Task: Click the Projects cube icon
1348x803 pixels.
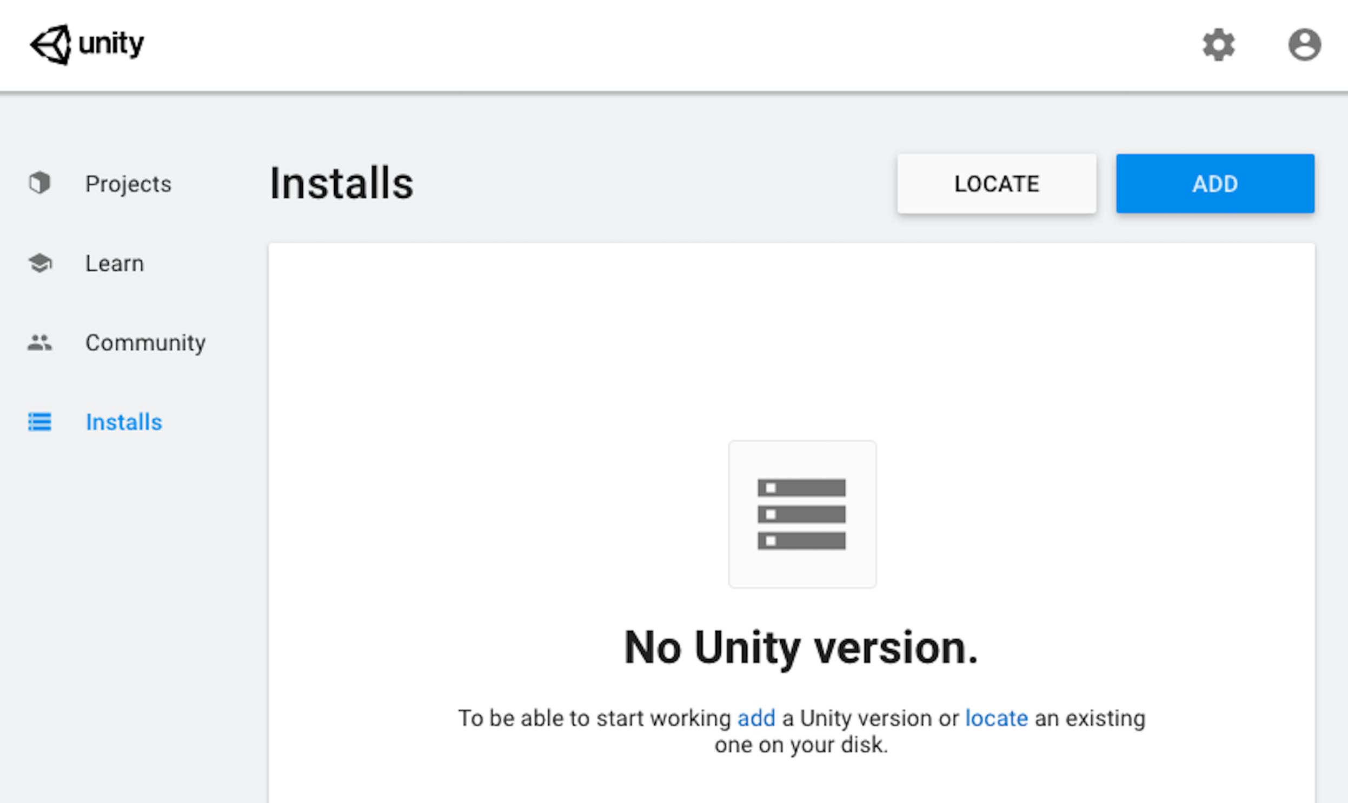Action: [39, 183]
